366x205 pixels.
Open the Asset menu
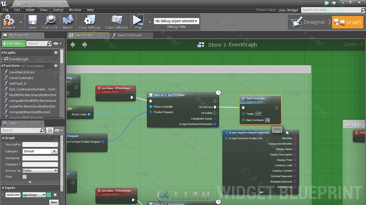point(30,10)
